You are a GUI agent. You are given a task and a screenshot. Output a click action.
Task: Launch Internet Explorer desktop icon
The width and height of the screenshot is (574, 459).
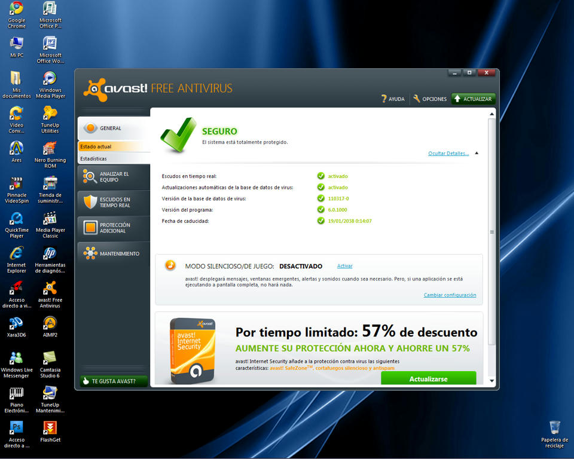[17, 259]
